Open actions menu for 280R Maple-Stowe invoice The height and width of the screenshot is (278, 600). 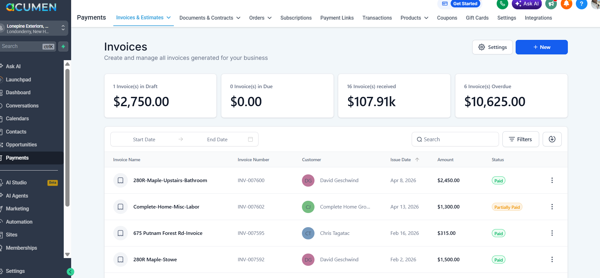pos(552,260)
